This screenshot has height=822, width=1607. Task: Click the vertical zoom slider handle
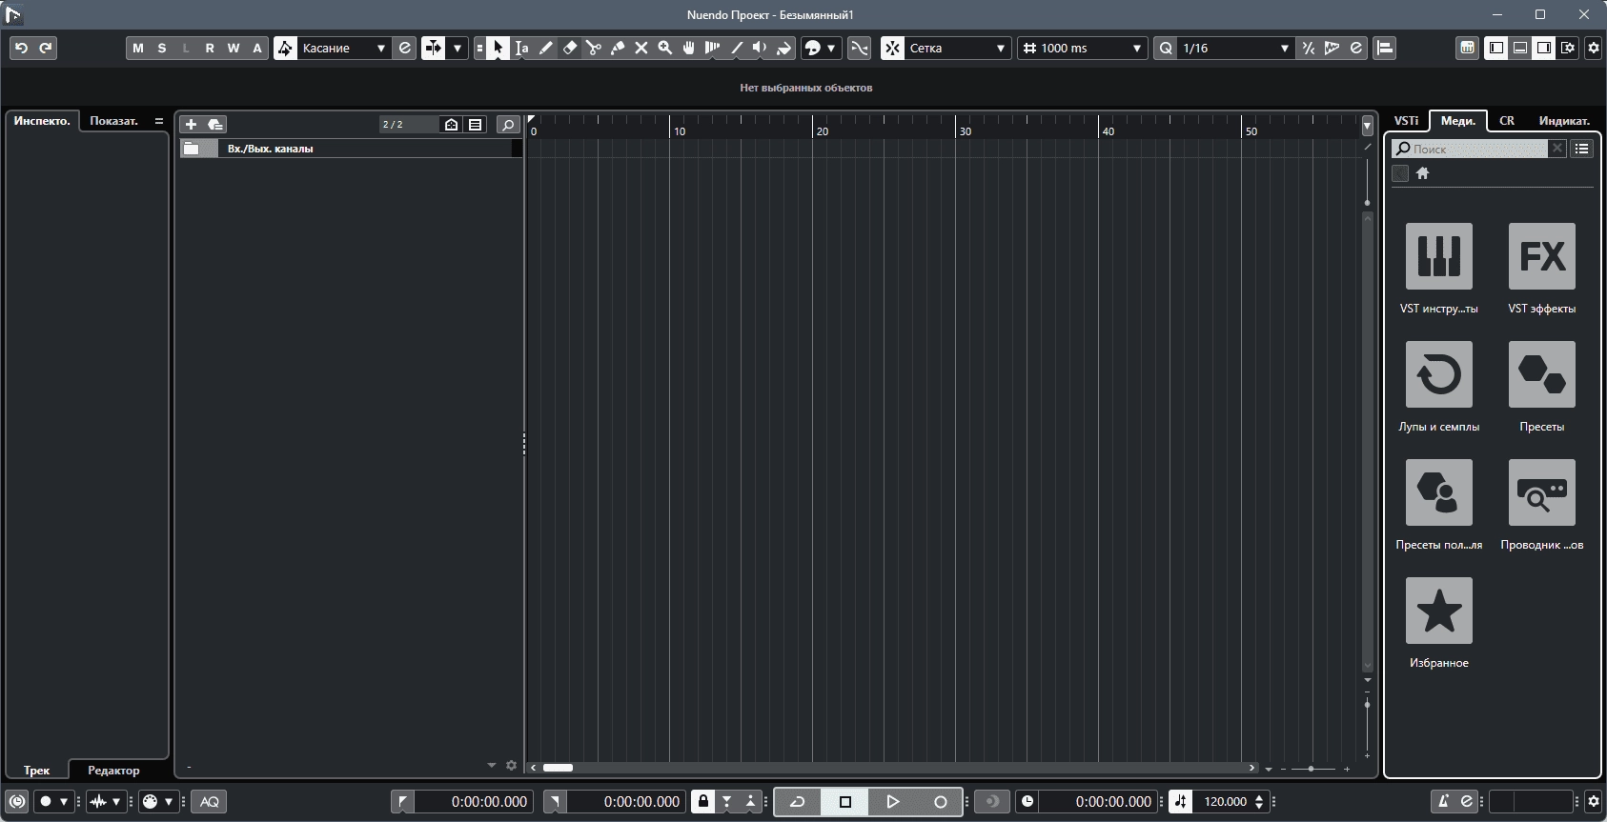[1367, 705]
